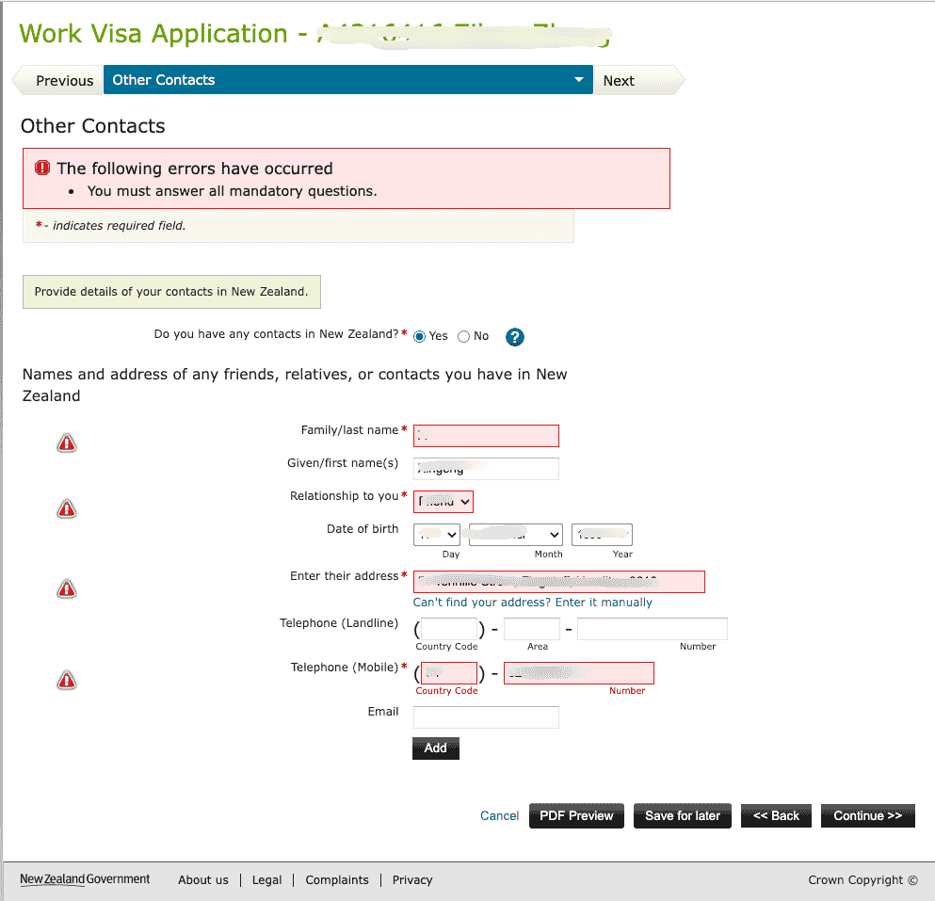Open the date of birth Day dropdown

coord(437,535)
